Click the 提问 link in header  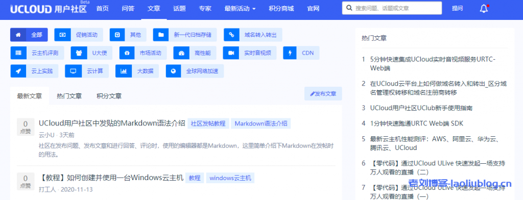[x=457, y=9]
